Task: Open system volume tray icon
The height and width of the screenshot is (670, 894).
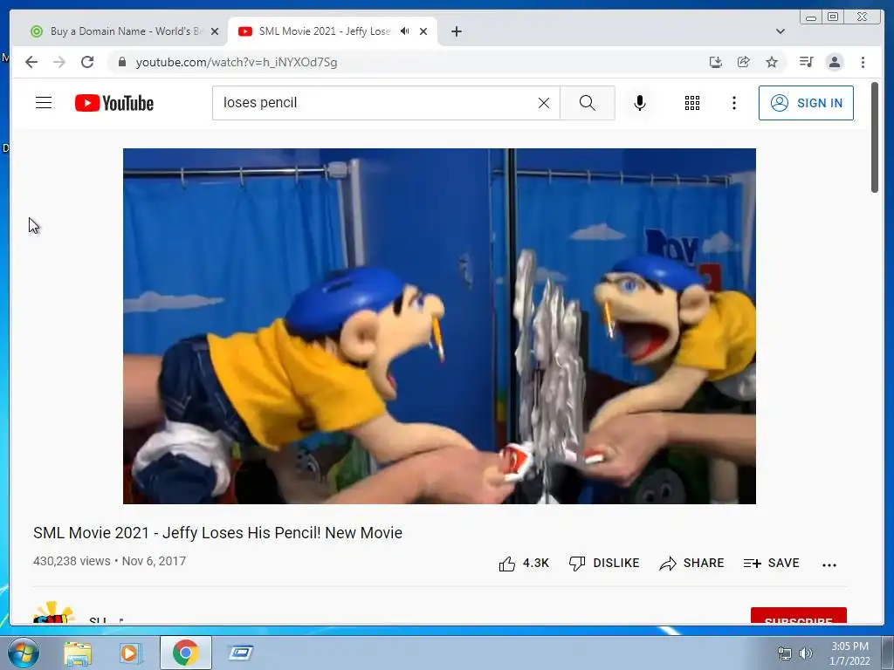Action: [x=806, y=653]
